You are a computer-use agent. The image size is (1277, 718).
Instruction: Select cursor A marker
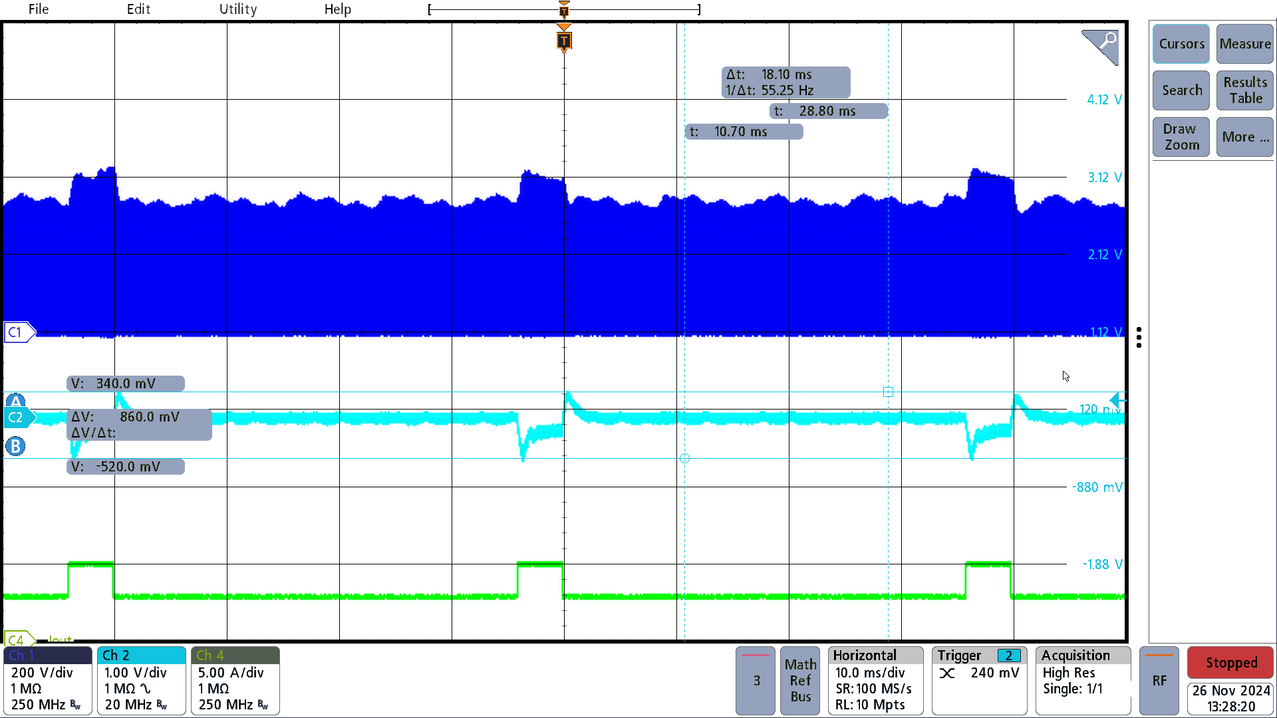15,401
